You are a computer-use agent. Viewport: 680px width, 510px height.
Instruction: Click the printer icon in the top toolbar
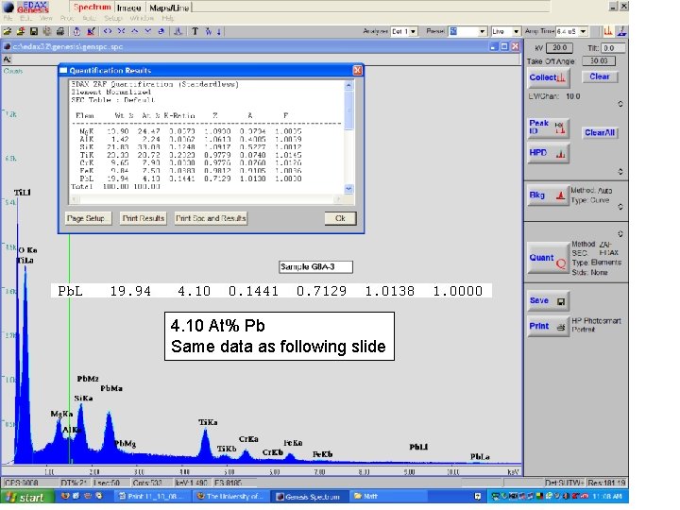tap(60, 31)
